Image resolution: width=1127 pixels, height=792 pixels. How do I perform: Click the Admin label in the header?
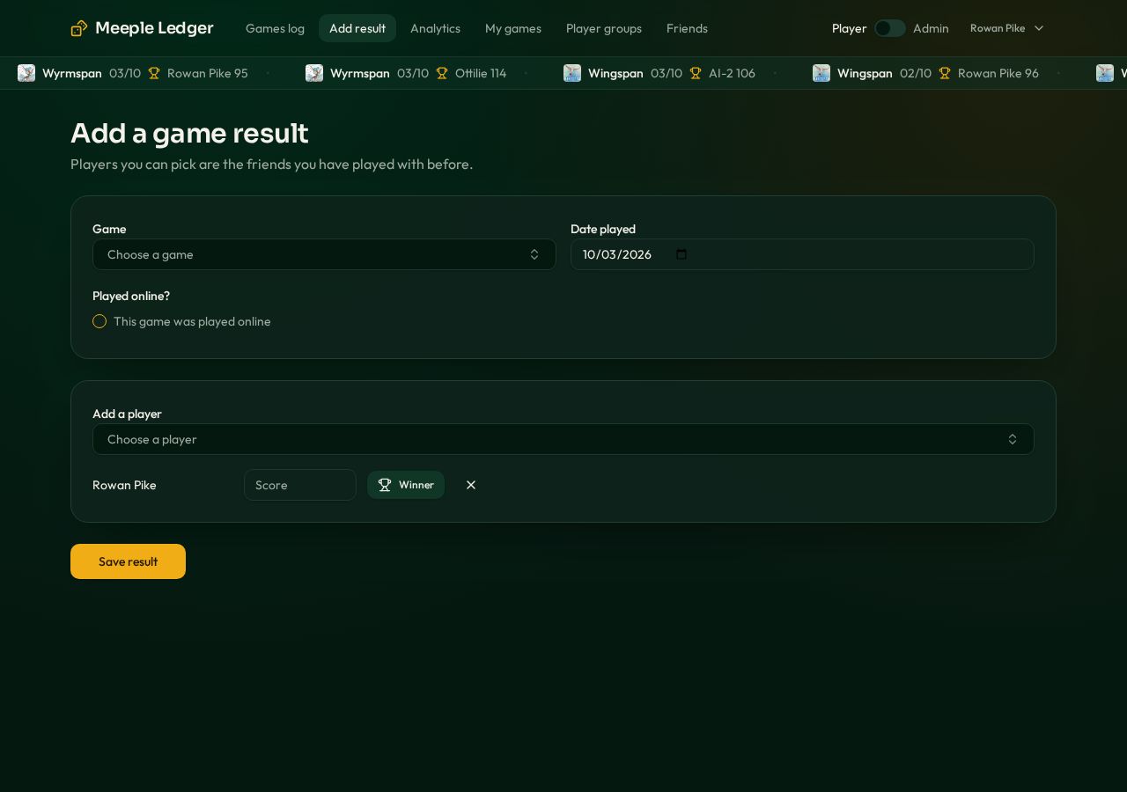tap(931, 28)
